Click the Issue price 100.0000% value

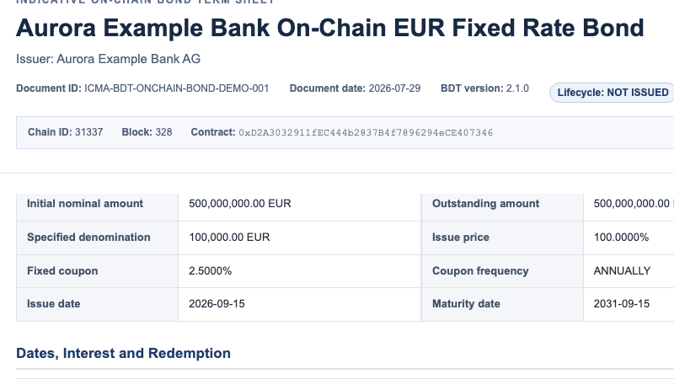point(621,238)
